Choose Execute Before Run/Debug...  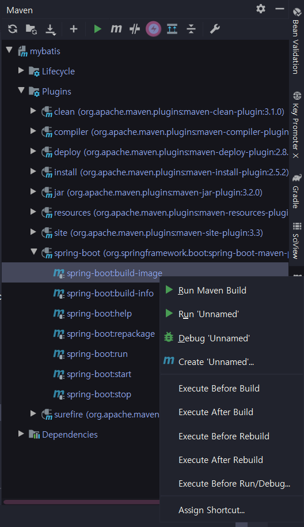232,484
